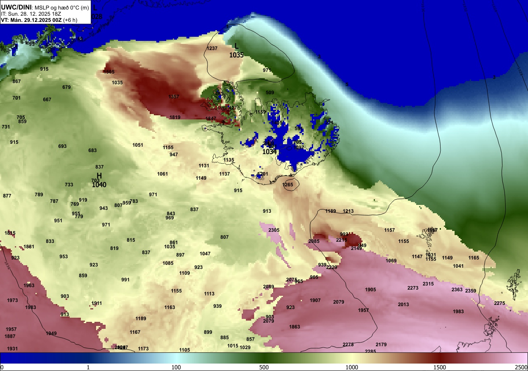Click the height value 1907
Viewport: 528px width, 371px height.
click(x=315, y=300)
